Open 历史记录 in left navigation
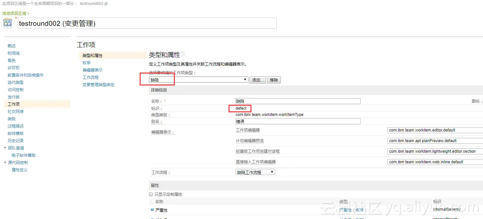Viewport: 483px width, 219px height. coord(16,140)
